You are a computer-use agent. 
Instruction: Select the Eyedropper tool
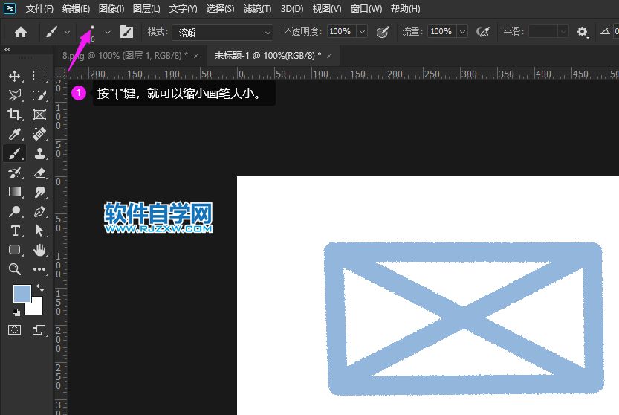coord(15,134)
